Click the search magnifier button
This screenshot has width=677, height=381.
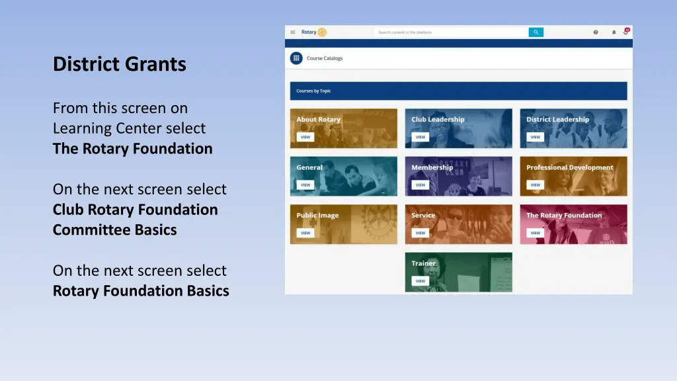coord(536,32)
